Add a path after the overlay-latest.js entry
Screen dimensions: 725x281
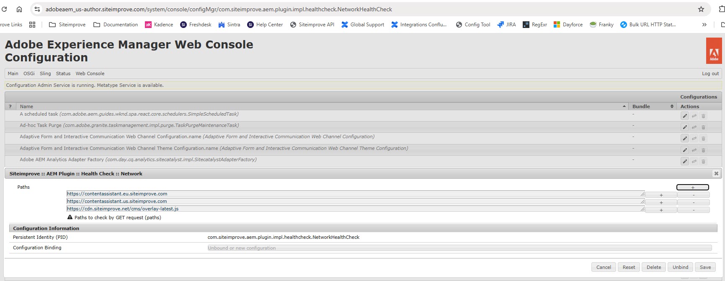[661, 210]
